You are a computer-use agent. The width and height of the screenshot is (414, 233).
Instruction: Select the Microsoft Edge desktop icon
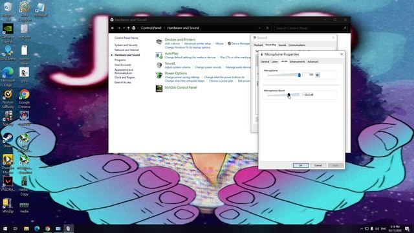click(x=8, y=76)
